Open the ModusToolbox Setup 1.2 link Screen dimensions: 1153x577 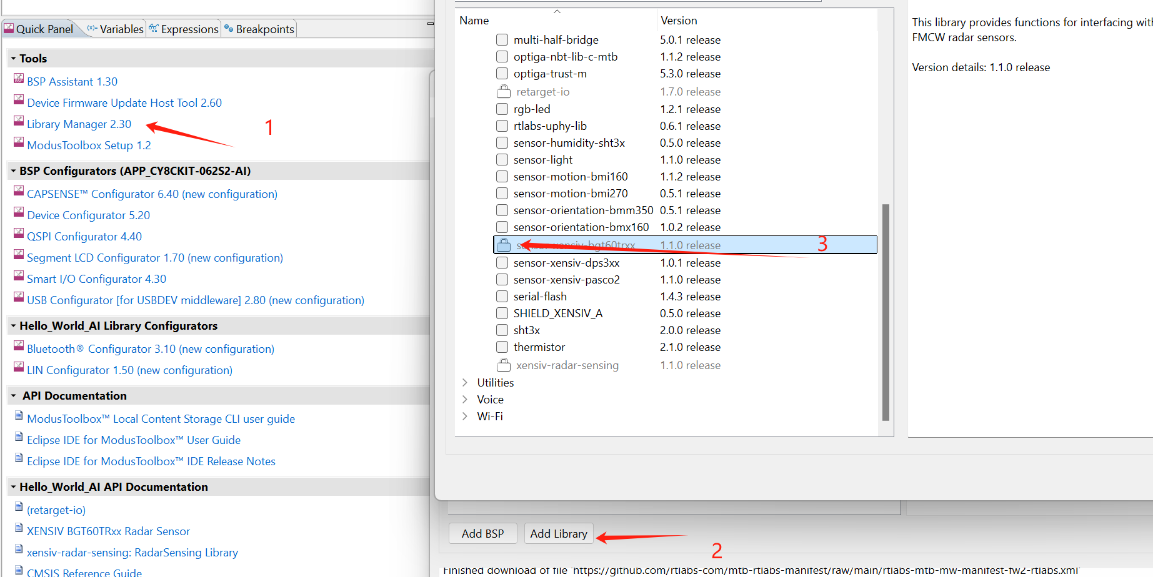[89, 145]
